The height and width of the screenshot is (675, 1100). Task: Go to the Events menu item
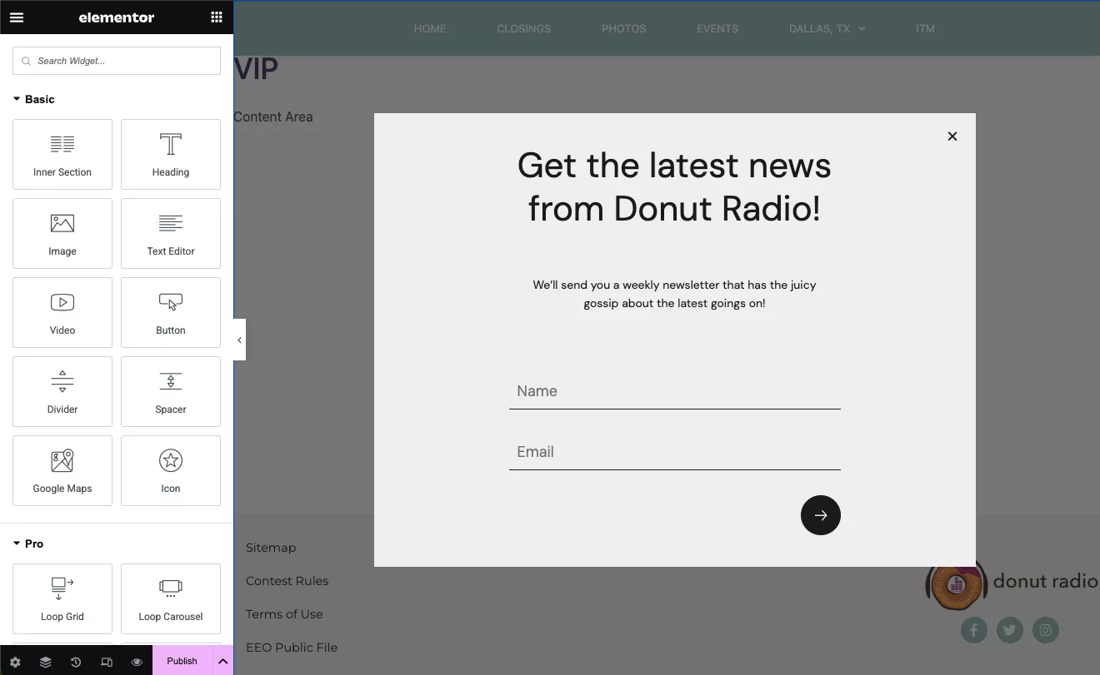pos(717,28)
